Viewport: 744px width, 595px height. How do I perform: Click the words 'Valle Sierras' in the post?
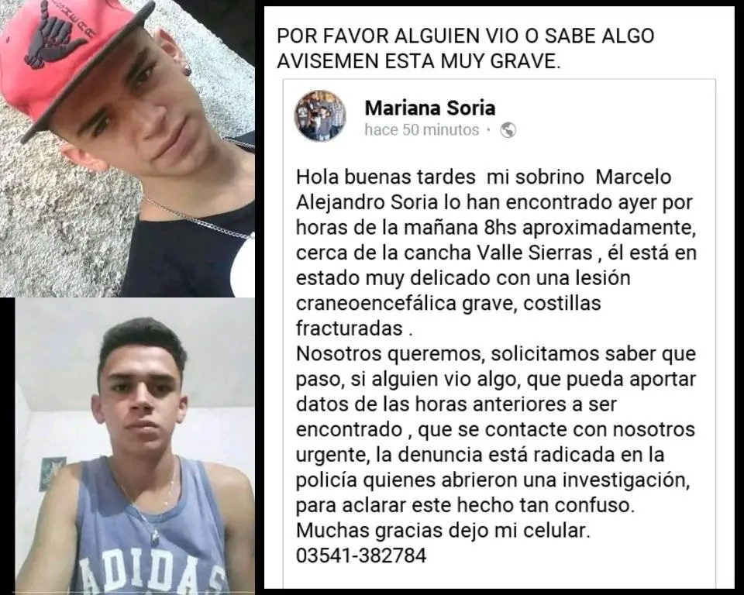(x=535, y=253)
